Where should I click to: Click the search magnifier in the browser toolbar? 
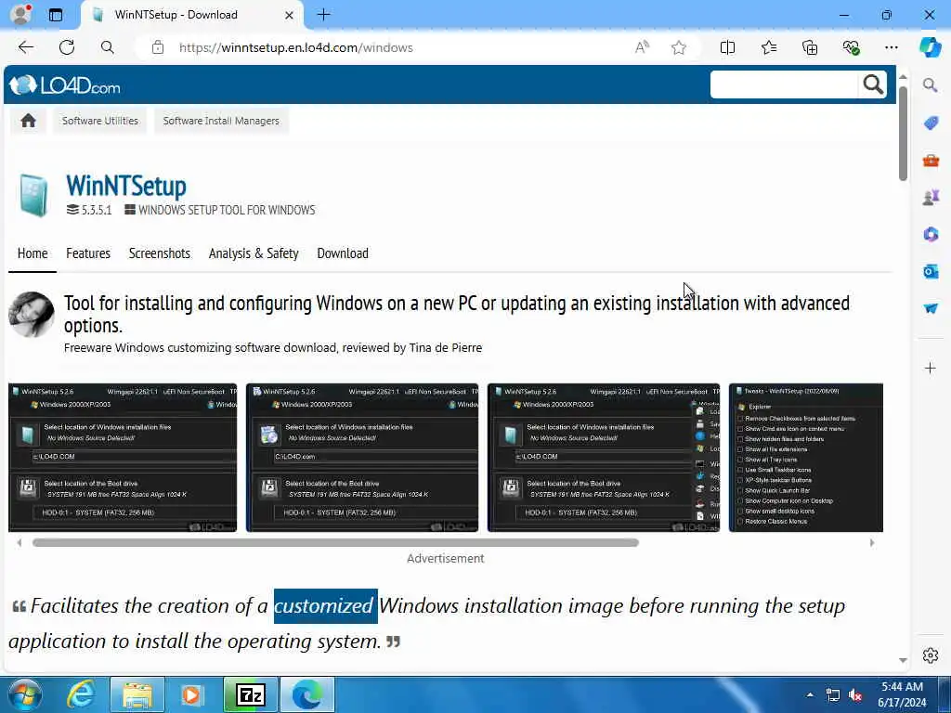tap(108, 47)
